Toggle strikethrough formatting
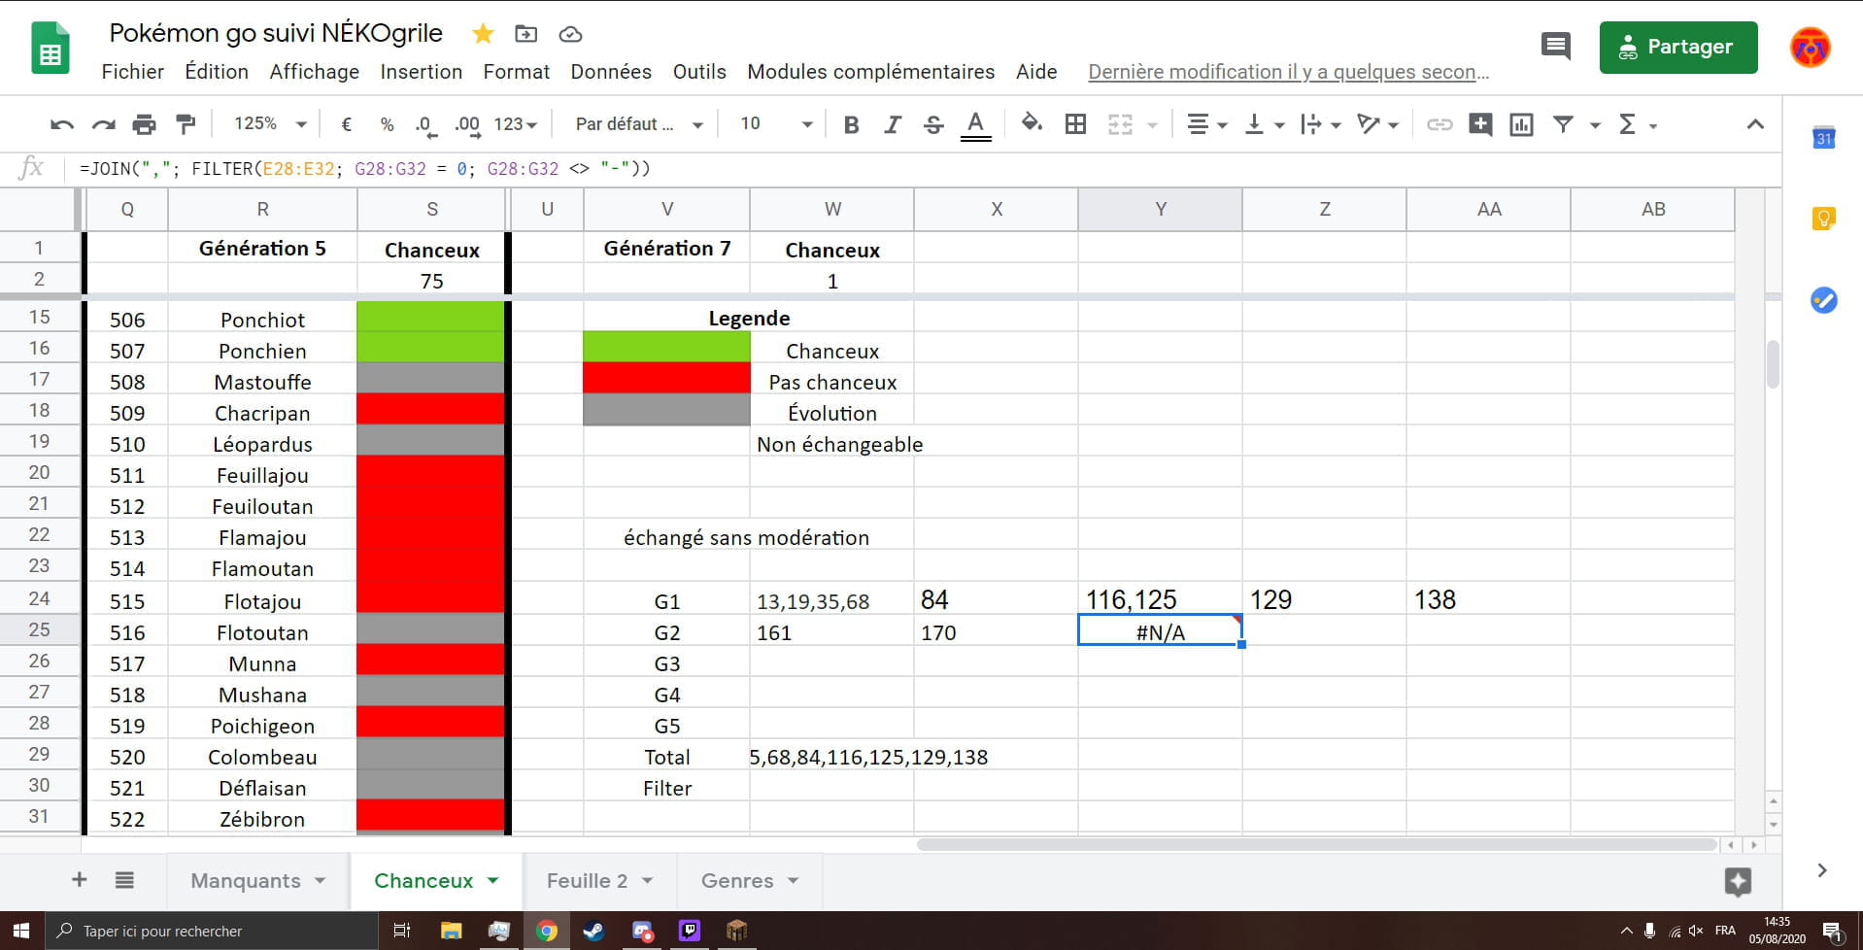The width and height of the screenshot is (1863, 950). [x=932, y=124]
